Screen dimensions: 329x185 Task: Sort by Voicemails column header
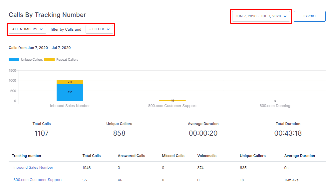coord(207,156)
